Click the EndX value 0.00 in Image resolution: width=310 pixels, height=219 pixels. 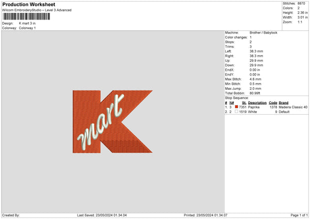click(x=255, y=70)
